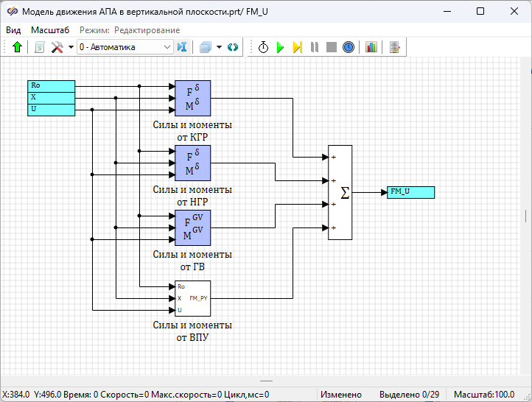Screen dimensions: 532x402
Task: Open the '0 - Автоматика' layer combo box
Action: tap(125, 47)
